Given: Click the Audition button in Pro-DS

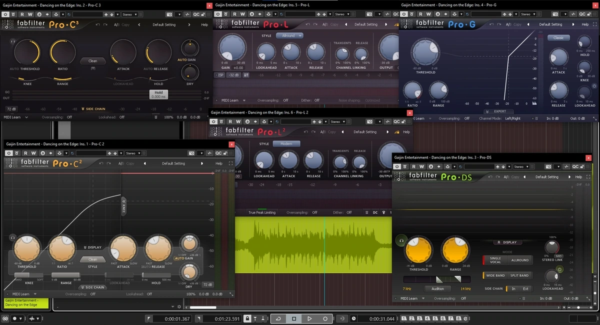Looking at the screenshot, I should pos(437,288).
